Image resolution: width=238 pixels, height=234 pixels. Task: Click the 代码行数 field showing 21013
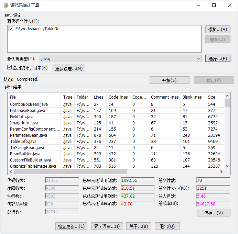coord(62,180)
